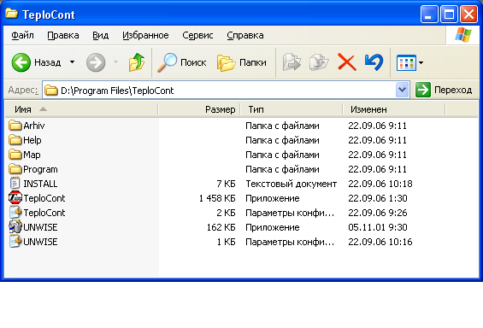Viewport: 483px width, 328px height.
Task: Select the Help folder icon
Action: 15,140
